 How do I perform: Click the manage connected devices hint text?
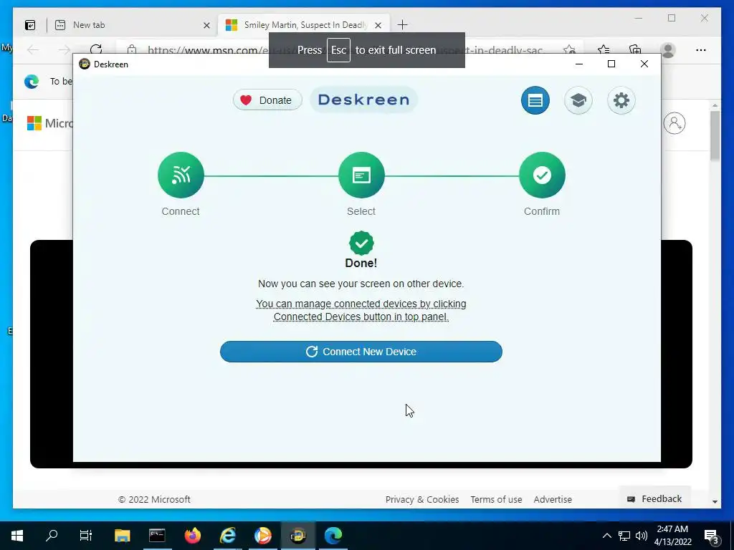[361, 310]
